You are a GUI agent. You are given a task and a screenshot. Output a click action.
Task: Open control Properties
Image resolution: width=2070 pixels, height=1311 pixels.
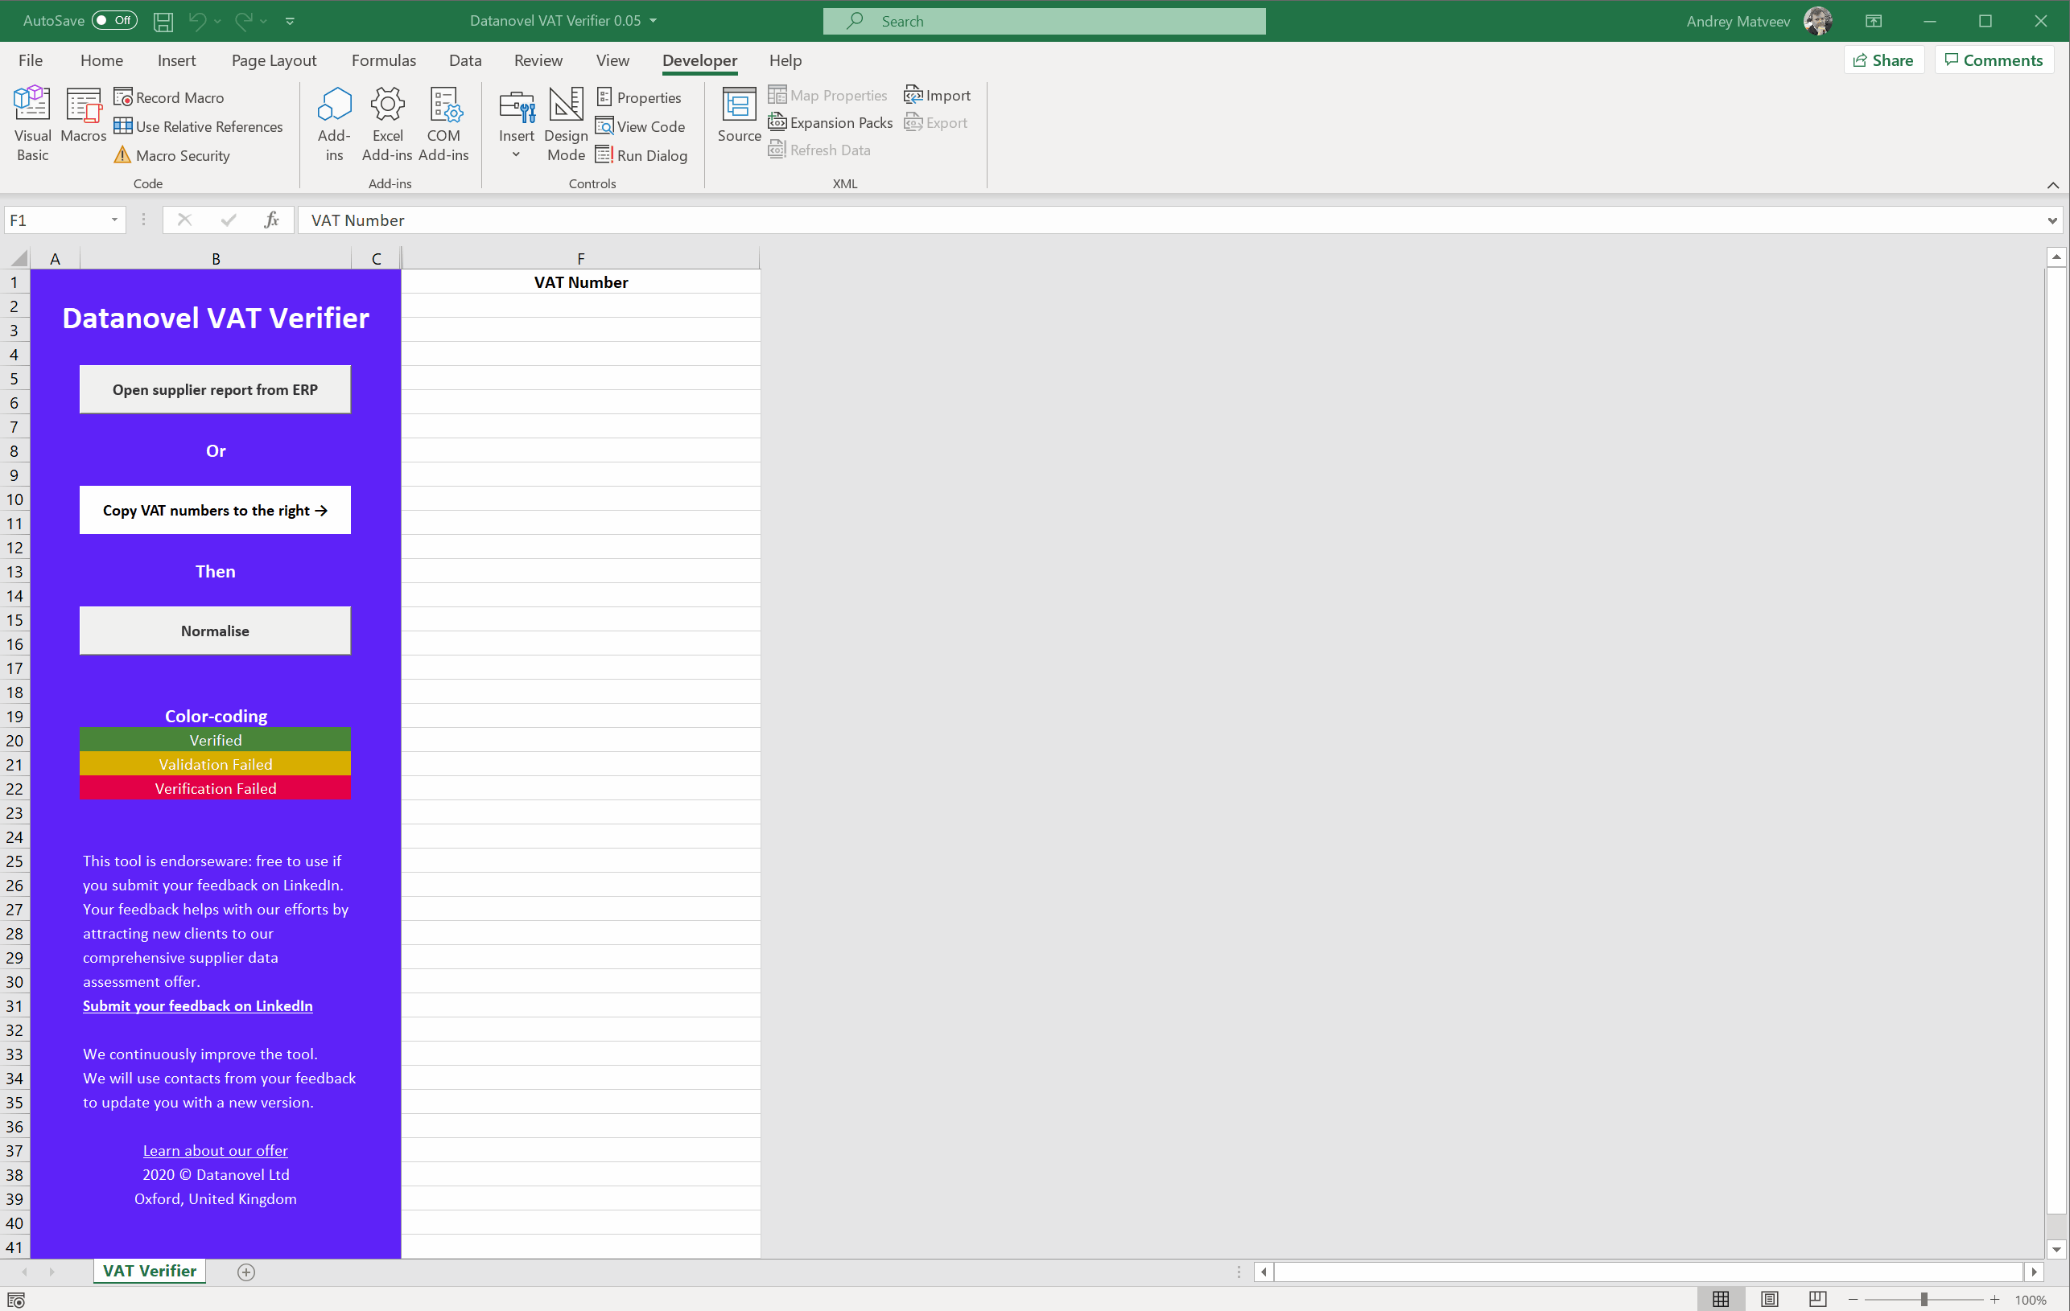[639, 97]
